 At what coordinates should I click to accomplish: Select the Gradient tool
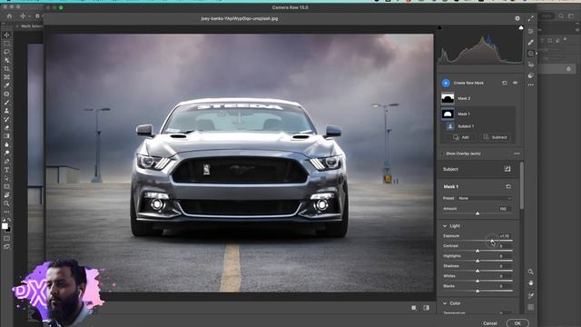pyautogui.click(x=6, y=136)
